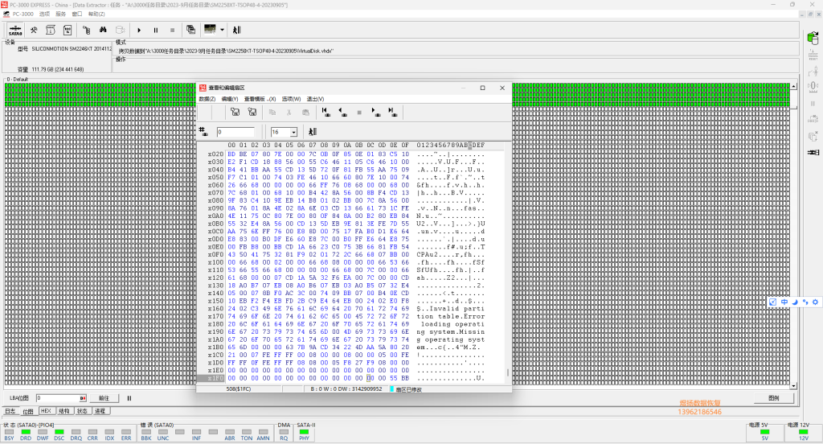Screen dimensions: 823x444
Task: Click the sector number input field in editor
Action: (x=235, y=132)
